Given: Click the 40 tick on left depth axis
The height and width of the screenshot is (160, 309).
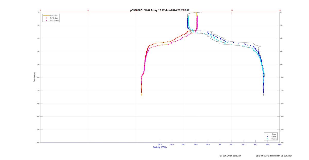Looking at the screenshot, I should point(38,38).
